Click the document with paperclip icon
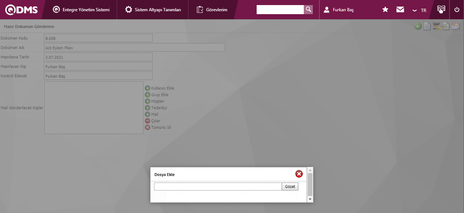Viewport: 464px width, 213px height. pos(446,26)
